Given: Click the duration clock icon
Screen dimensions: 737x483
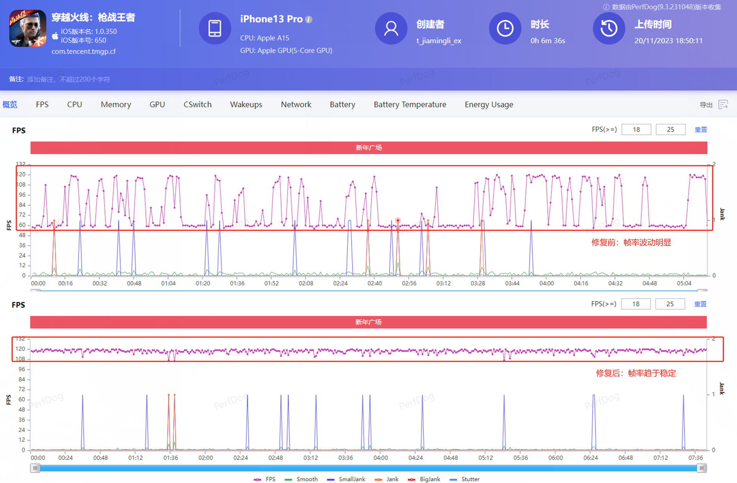Looking at the screenshot, I should (505, 29).
